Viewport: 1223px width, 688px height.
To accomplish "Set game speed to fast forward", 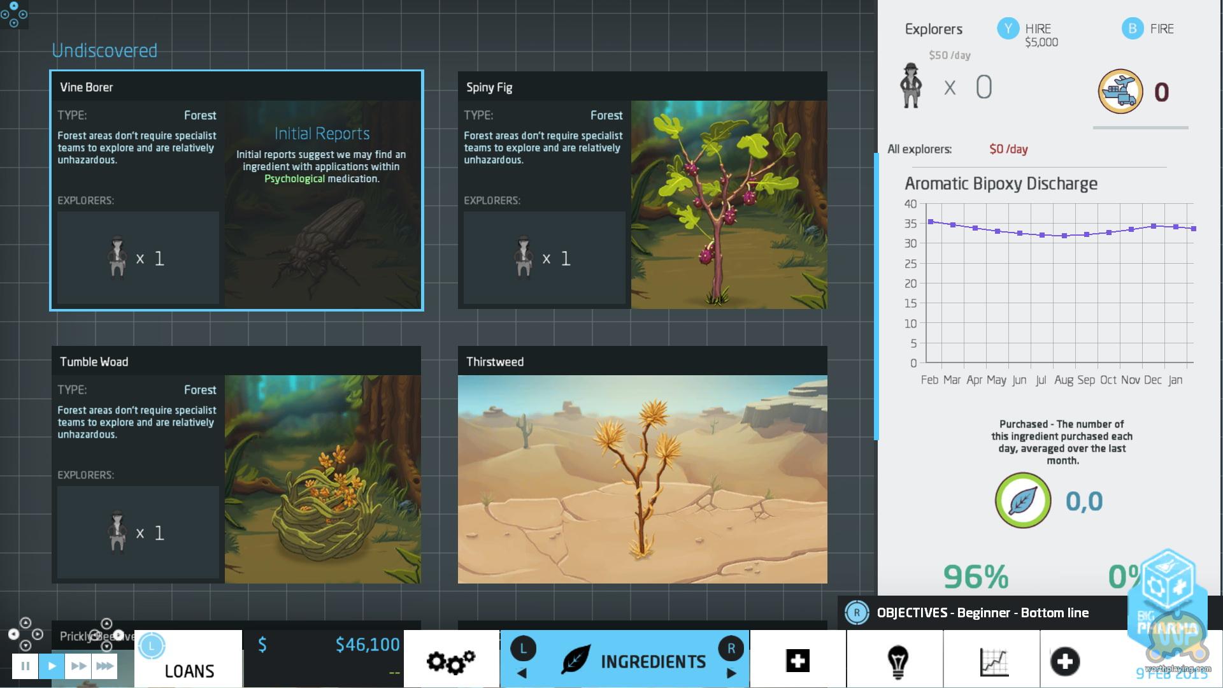I will pyautogui.click(x=78, y=666).
